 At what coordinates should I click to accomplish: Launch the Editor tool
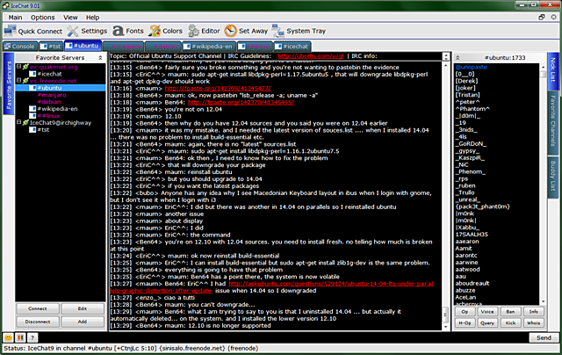coord(204,32)
